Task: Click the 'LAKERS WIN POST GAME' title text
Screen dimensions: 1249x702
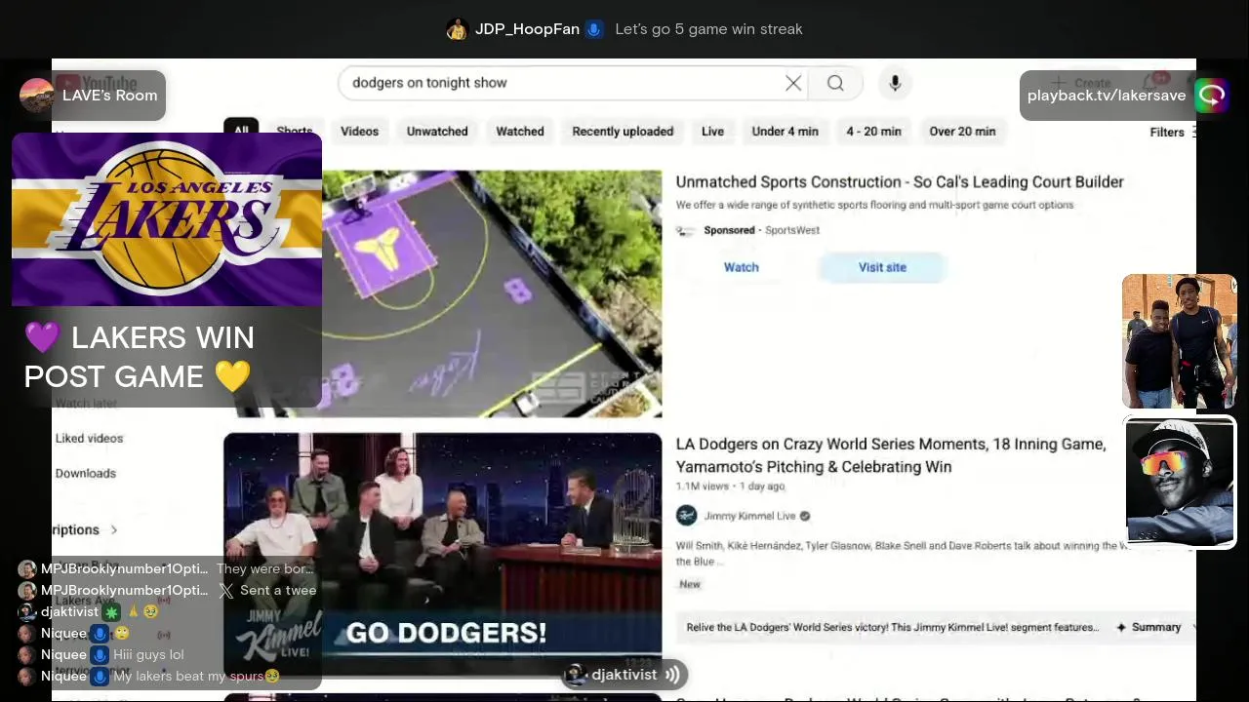Action: click(x=140, y=357)
